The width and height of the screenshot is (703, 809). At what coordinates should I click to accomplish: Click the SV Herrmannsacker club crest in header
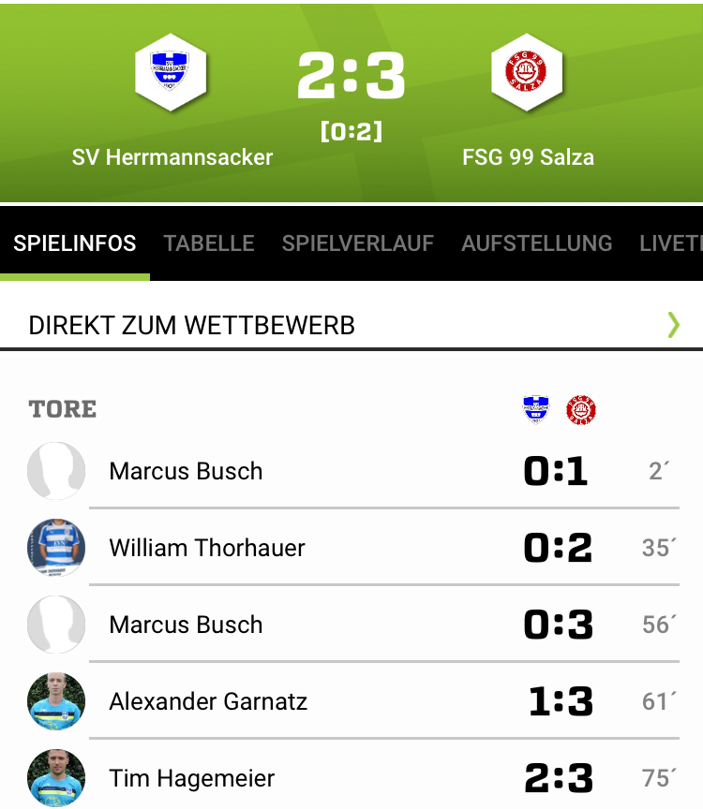point(171,71)
